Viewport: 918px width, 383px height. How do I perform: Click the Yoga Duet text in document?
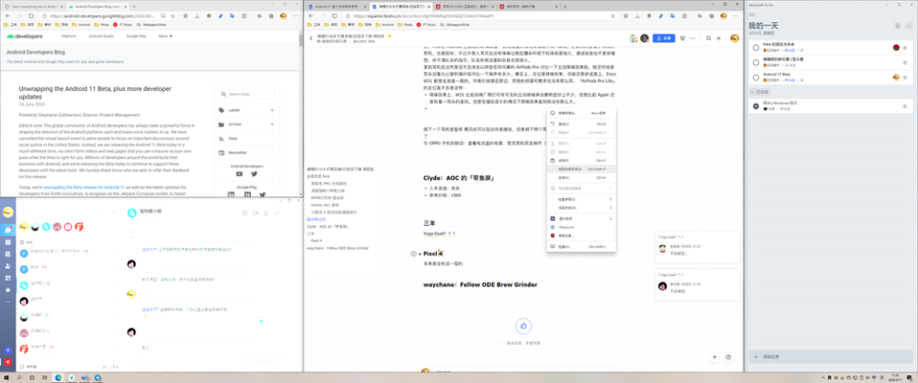[439, 234]
